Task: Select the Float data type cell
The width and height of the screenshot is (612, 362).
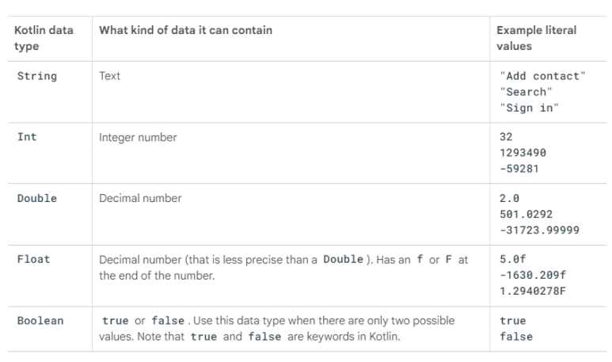Action: (34, 259)
